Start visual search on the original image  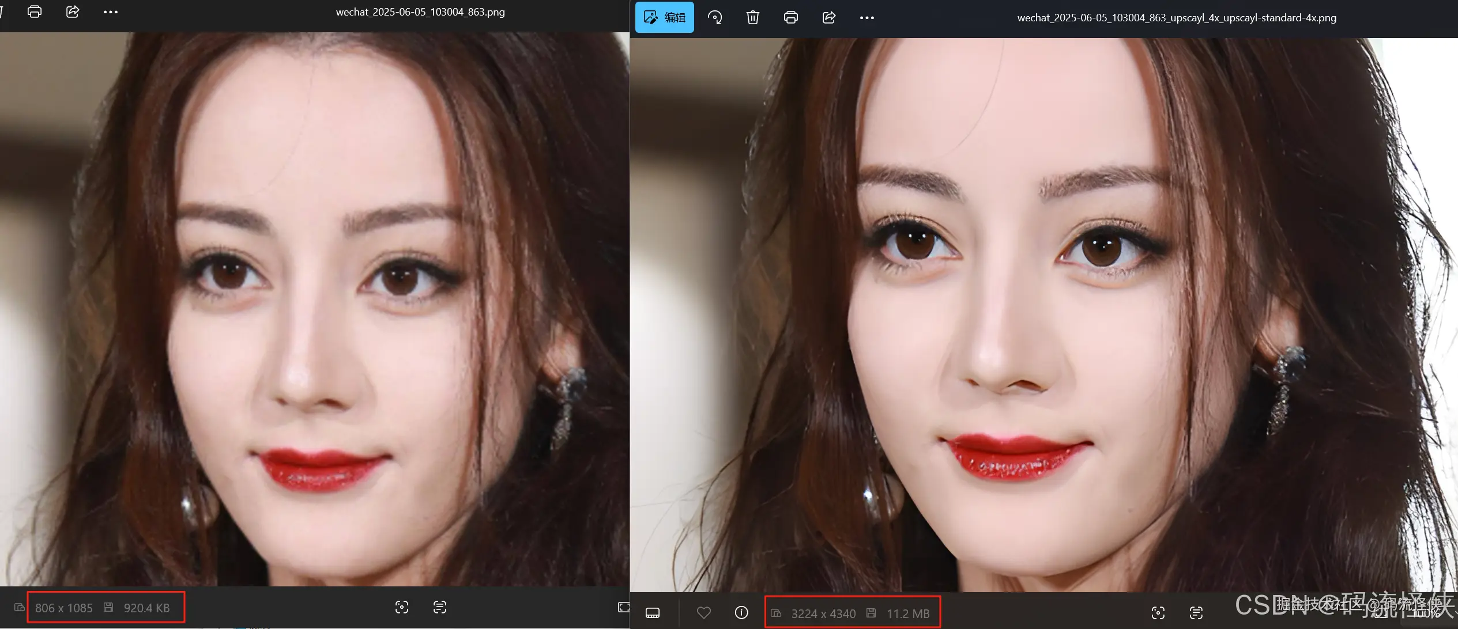tap(402, 607)
